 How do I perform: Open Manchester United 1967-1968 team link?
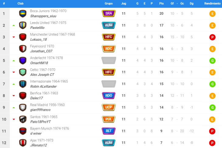[x=52, y=35]
